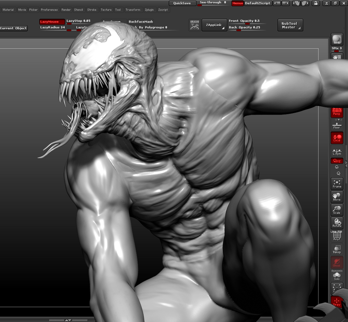This screenshot has width=348, height=322.
Task: Click the Current Object button
Action: pyautogui.click(x=13, y=28)
